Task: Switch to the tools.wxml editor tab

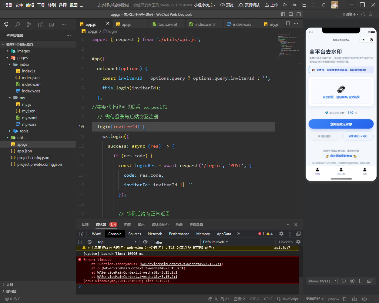Action: pos(167,24)
